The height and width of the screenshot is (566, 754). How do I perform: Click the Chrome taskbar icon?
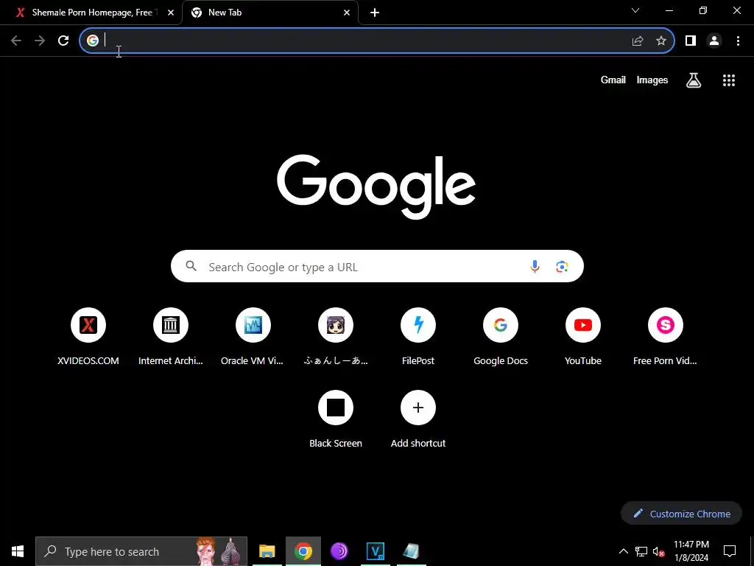coord(303,551)
